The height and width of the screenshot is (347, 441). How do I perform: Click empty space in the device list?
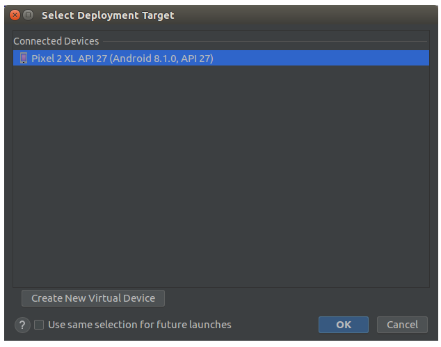click(220, 174)
